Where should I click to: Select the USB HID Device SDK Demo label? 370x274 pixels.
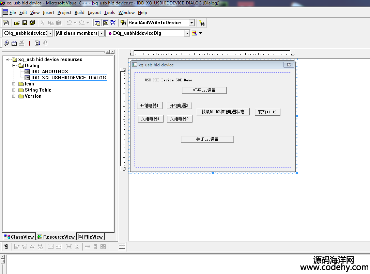coord(169,80)
